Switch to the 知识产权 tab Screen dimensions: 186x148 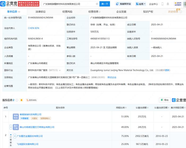tap(148, 12)
